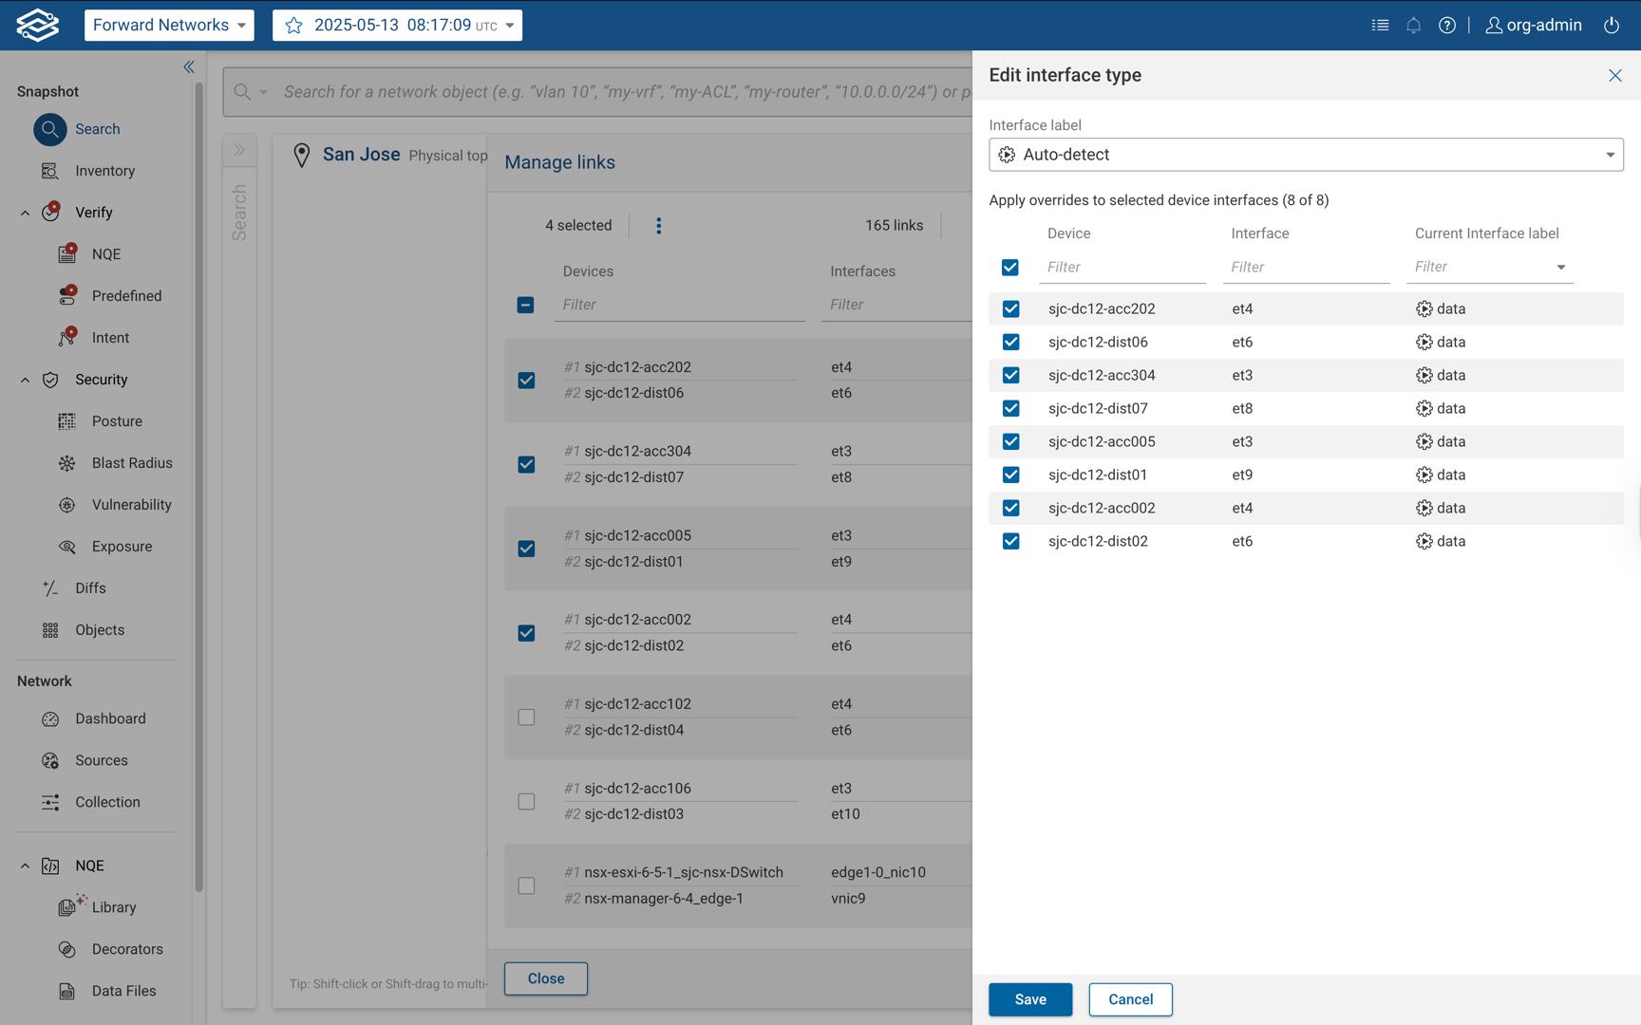This screenshot has height=1025, width=1641.
Task: Click the notifications bell icon
Action: pos(1413,25)
